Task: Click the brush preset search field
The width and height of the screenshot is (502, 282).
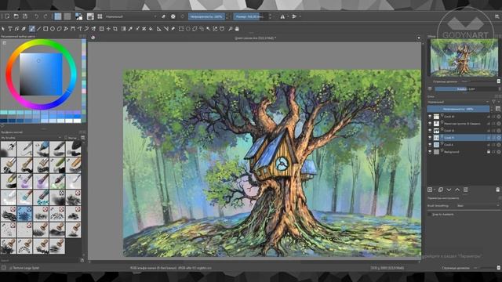Action: (x=39, y=261)
